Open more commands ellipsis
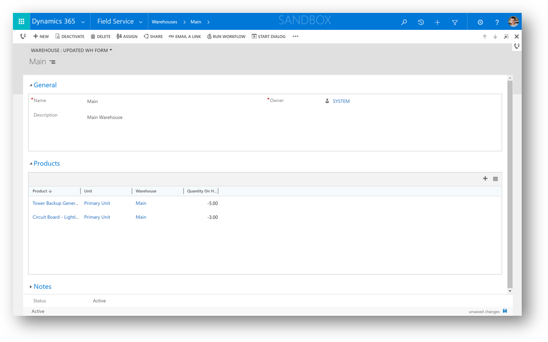548x342 pixels. pyautogui.click(x=295, y=36)
